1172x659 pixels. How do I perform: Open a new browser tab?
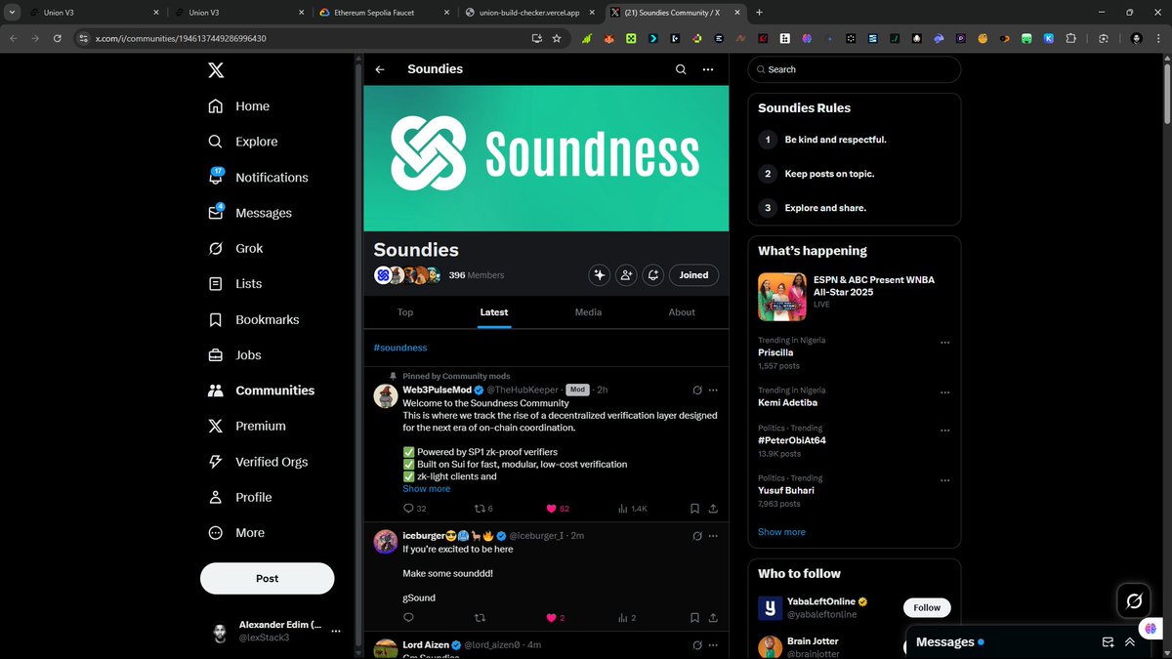click(x=760, y=12)
